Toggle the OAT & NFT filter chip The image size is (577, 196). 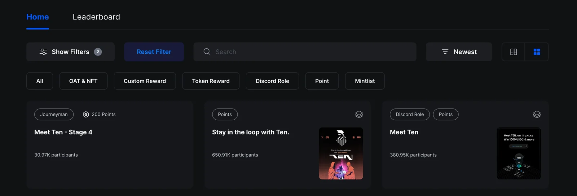point(83,81)
